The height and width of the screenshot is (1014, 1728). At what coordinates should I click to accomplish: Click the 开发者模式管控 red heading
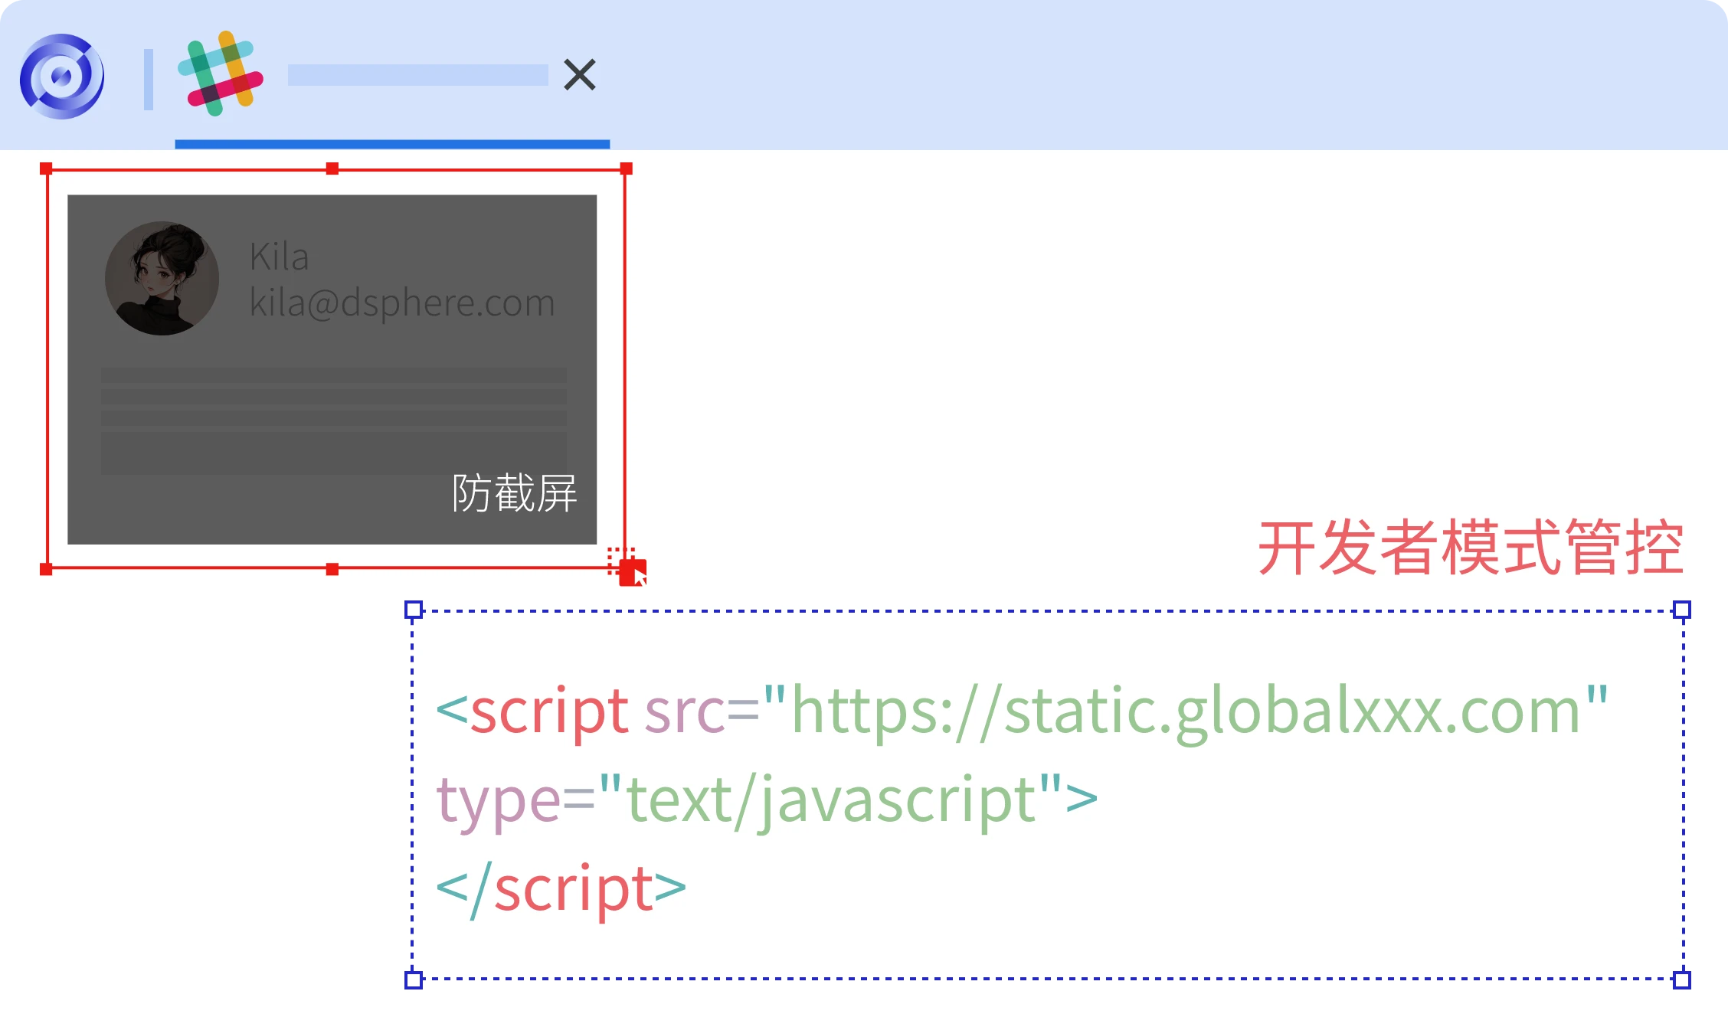click(x=1471, y=547)
